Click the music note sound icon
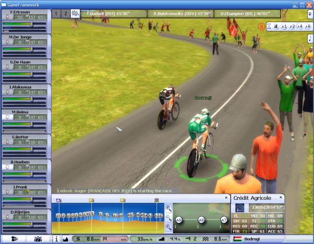This screenshot has height=244, width=314. (310, 37)
